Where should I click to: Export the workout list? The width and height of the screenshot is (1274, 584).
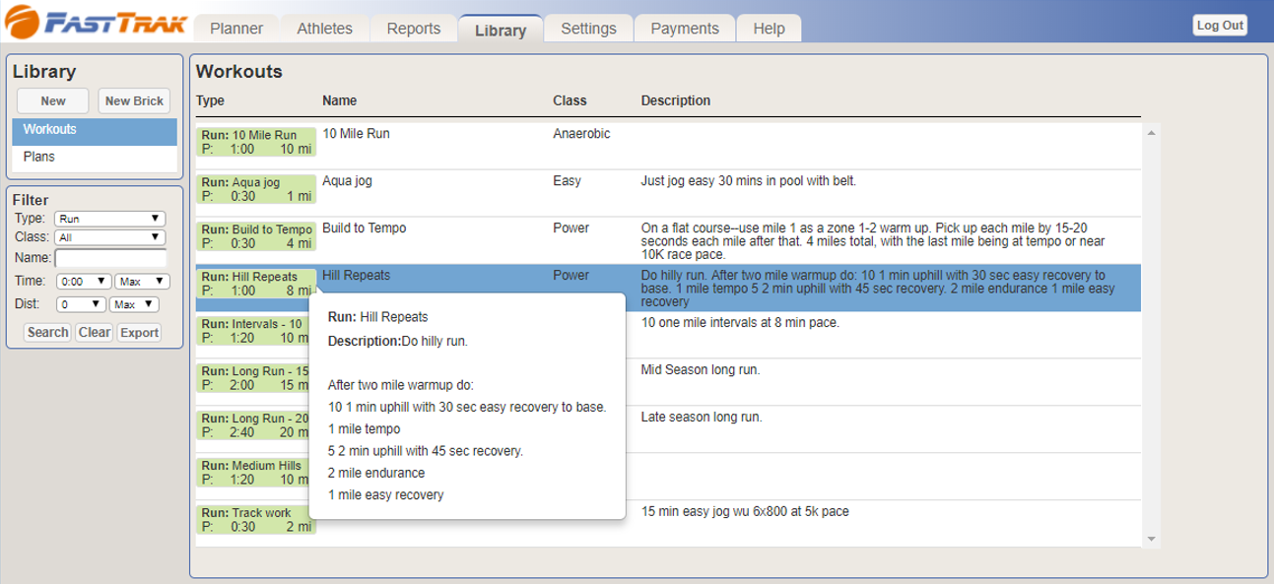tap(140, 333)
